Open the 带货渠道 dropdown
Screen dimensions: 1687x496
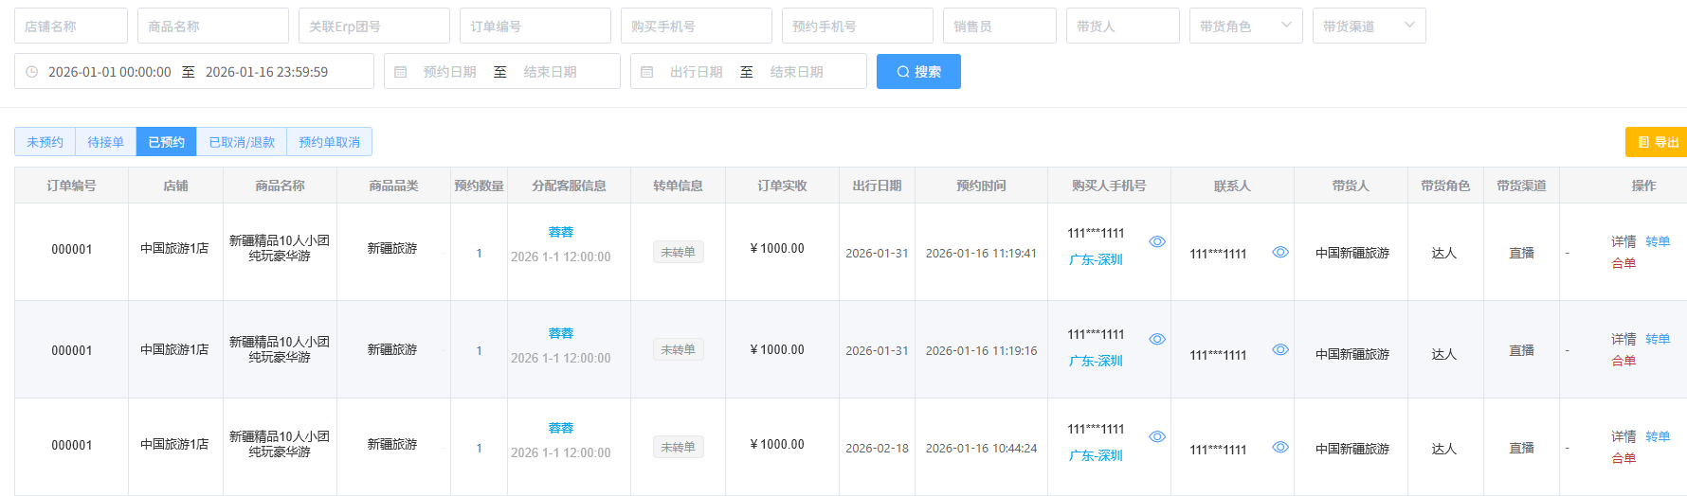point(1370,26)
